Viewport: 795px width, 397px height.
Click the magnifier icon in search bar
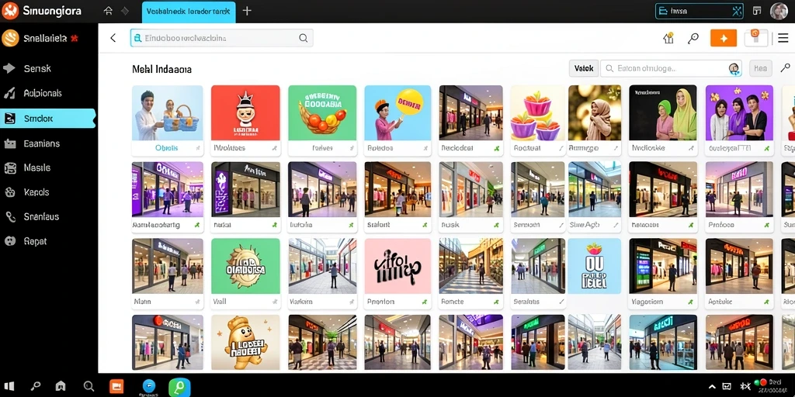coord(304,38)
